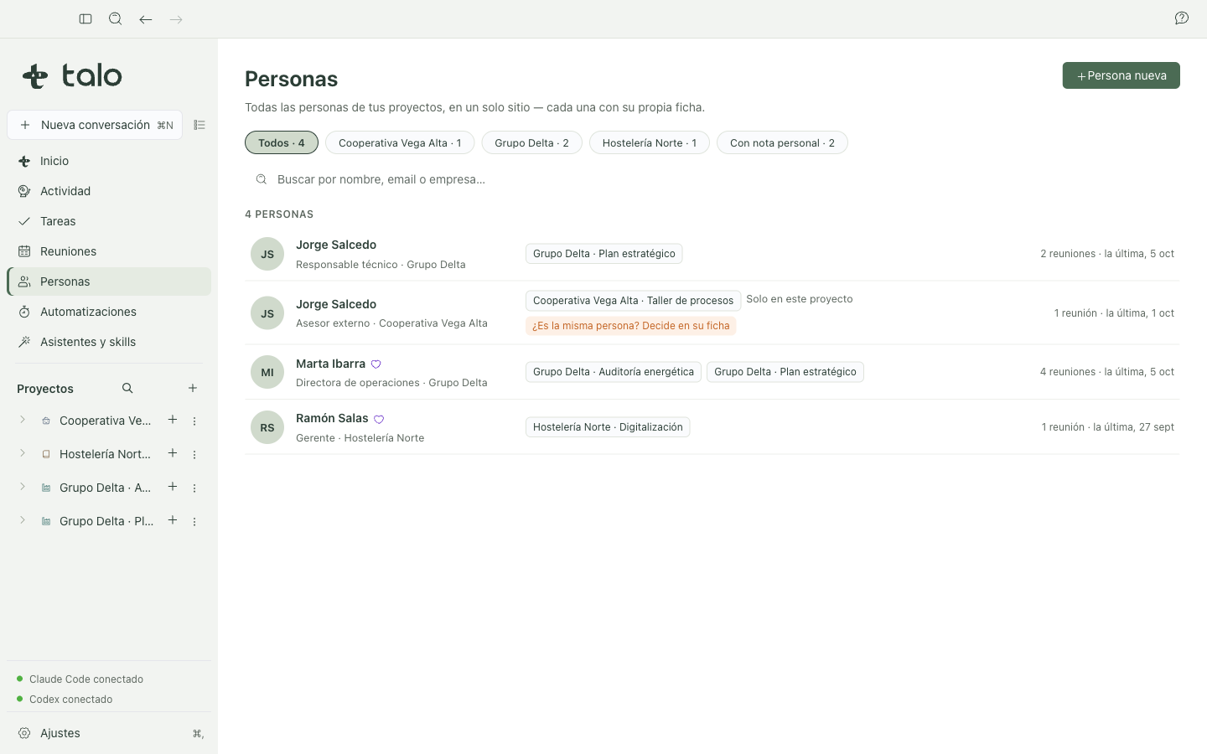
Task: Open more options for Cooperativa Ve... project
Action: [194, 421]
